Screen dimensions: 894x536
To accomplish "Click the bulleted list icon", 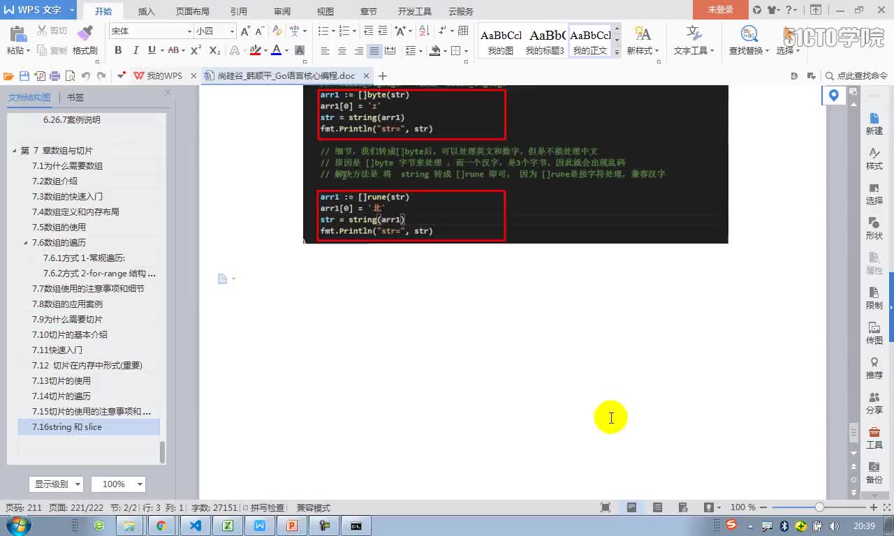I will click(x=323, y=31).
